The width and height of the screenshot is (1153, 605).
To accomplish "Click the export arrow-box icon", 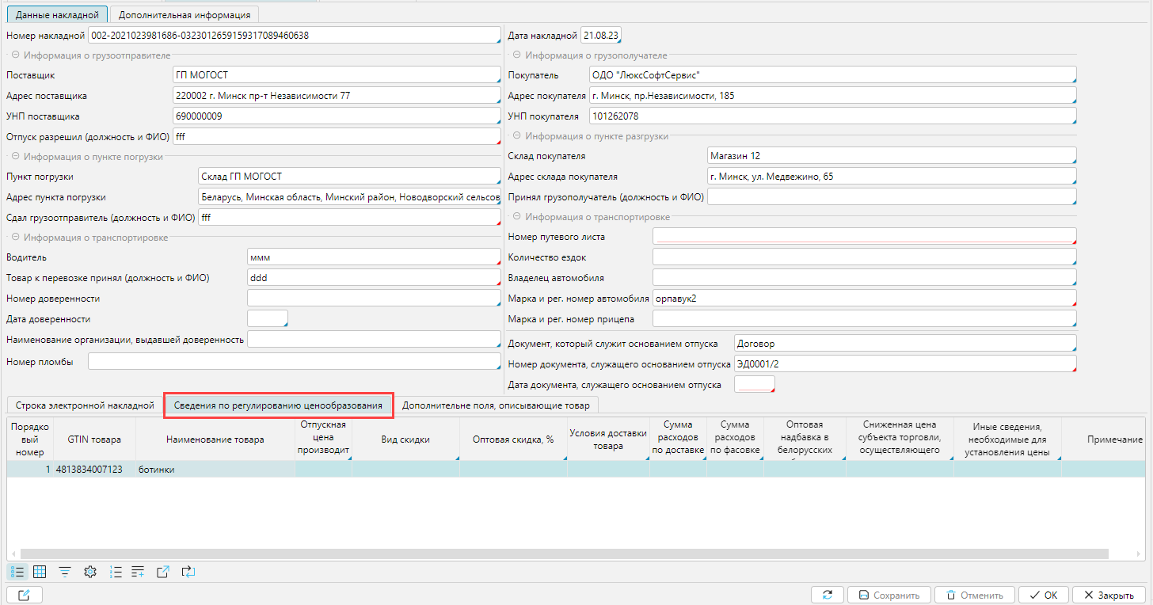I will click(x=163, y=571).
